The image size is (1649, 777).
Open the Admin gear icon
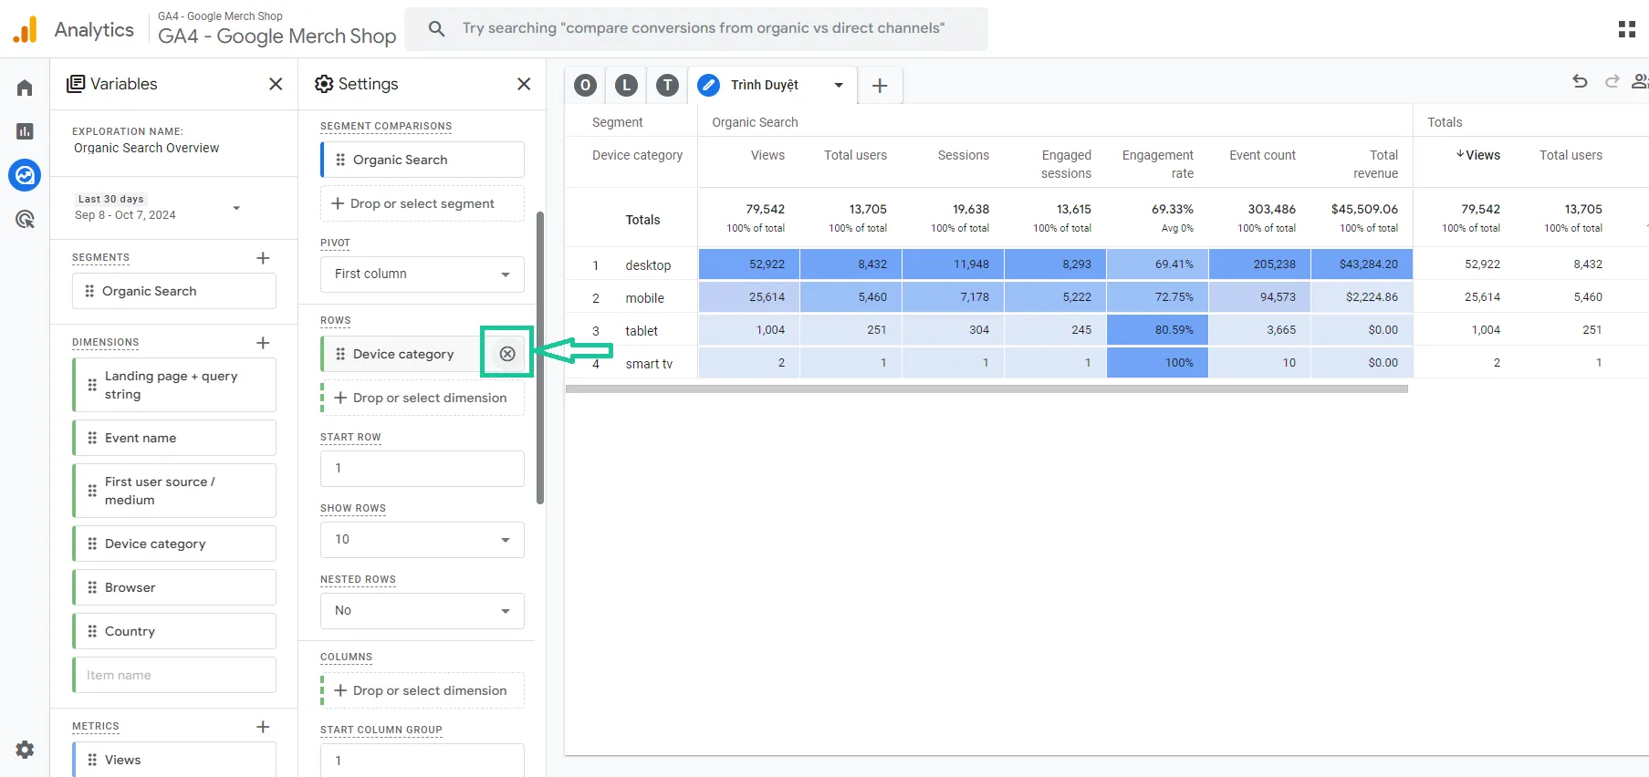tap(25, 750)
